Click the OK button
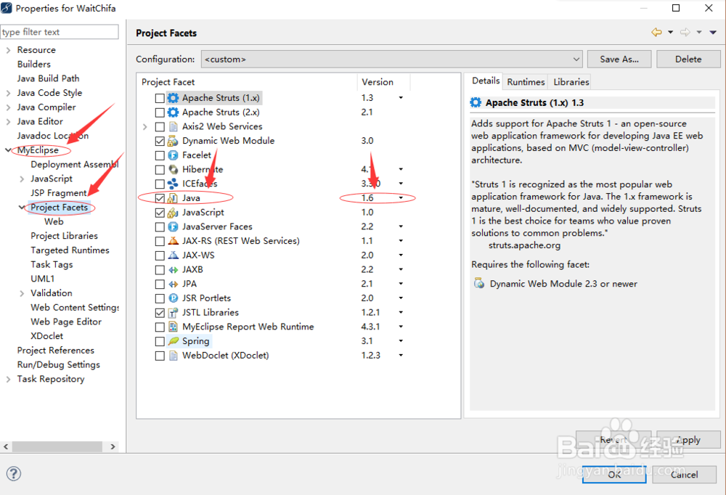Image resolution: width=726 pixels, height=495 pixels. tap(614, 475)
